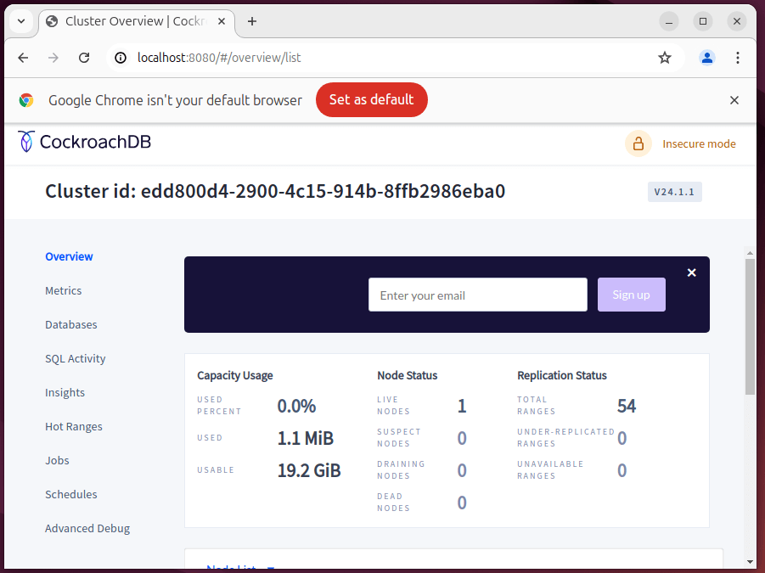765x573 pixels.
Task: Click the live nodes count 1
Action: tap(462, 407)
